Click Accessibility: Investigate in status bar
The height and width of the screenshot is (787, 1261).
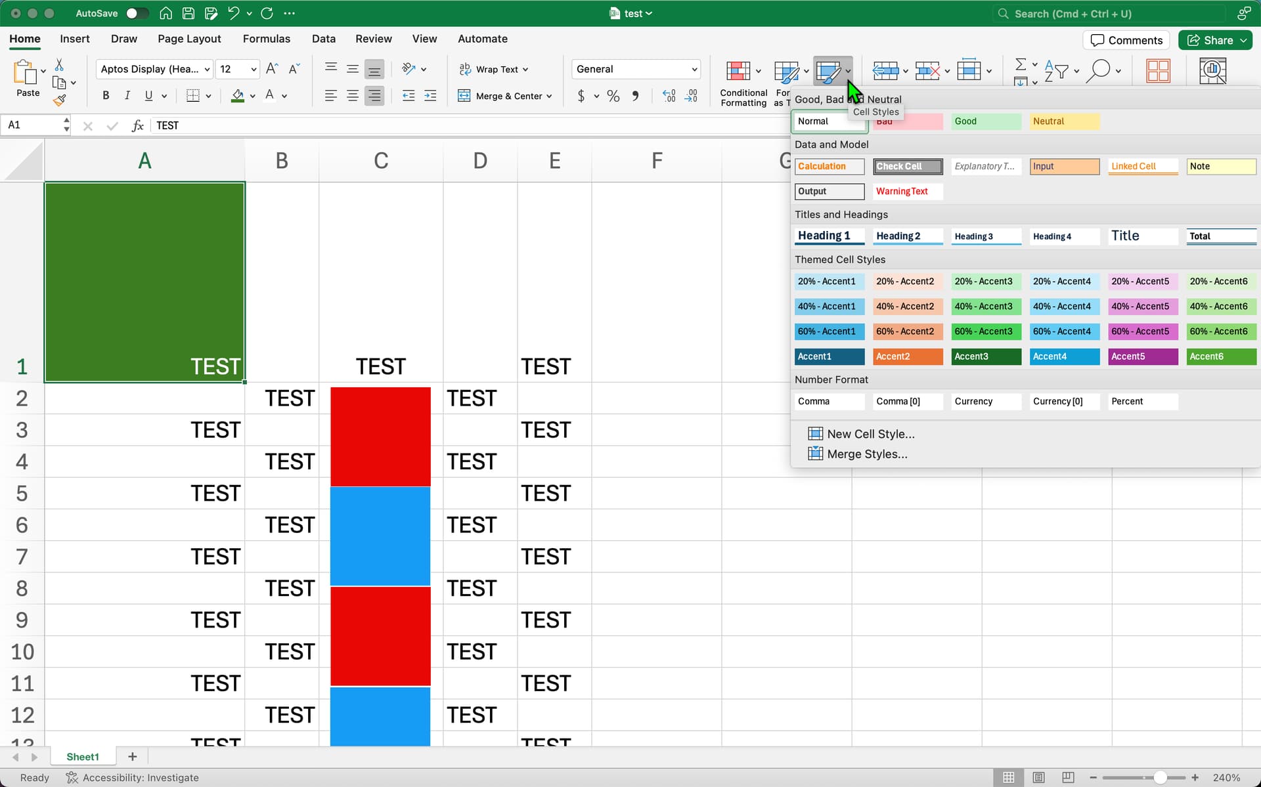133,778
